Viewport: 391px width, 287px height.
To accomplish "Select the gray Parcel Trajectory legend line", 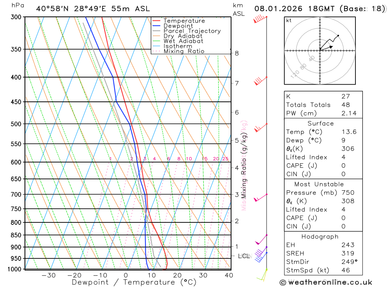I will pyautogui.click(x=156, y=31).
